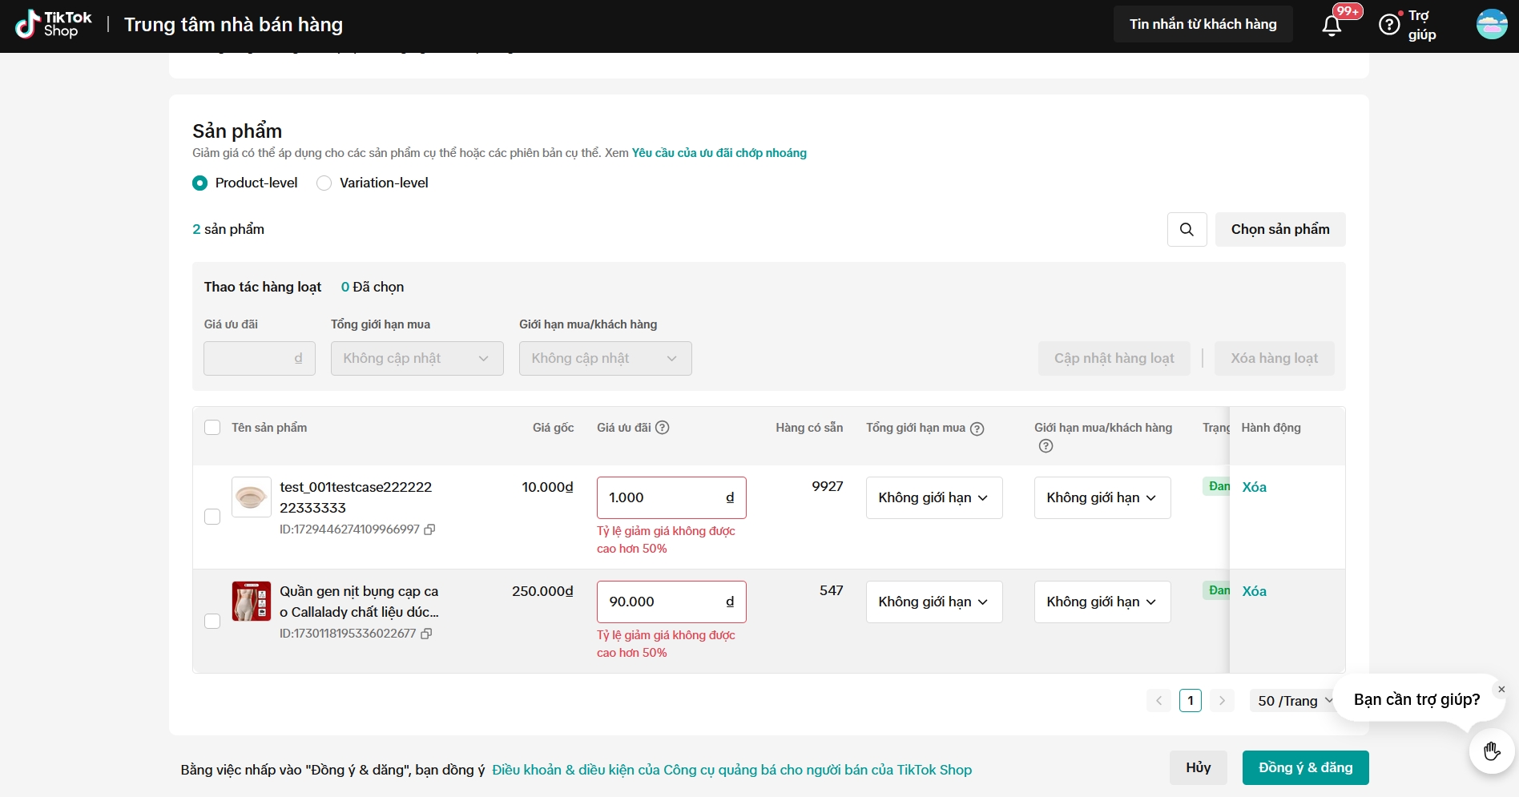Close the Bạn cần trợ giúp popup
Image resolution: width=1519 pixels, height=797 pixels.
pos(1501,690)
